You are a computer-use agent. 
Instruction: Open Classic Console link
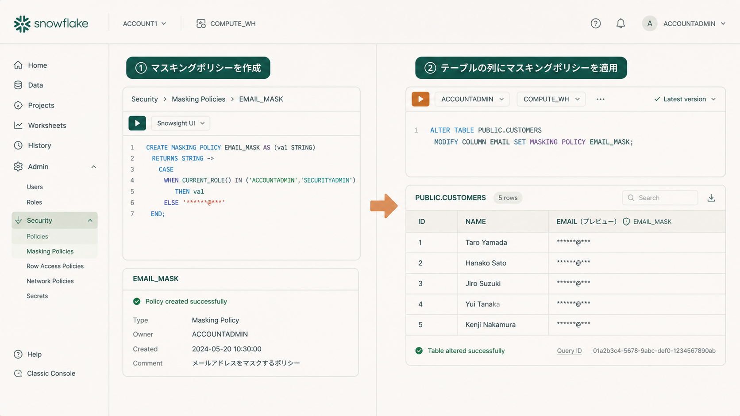tap(51, 373)
